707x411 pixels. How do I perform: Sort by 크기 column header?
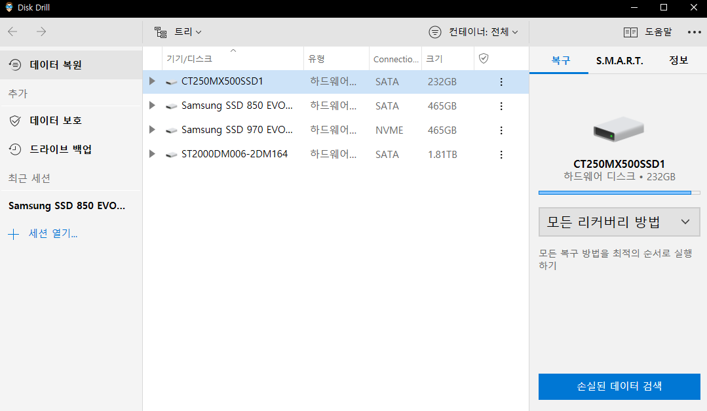(448, 58)
